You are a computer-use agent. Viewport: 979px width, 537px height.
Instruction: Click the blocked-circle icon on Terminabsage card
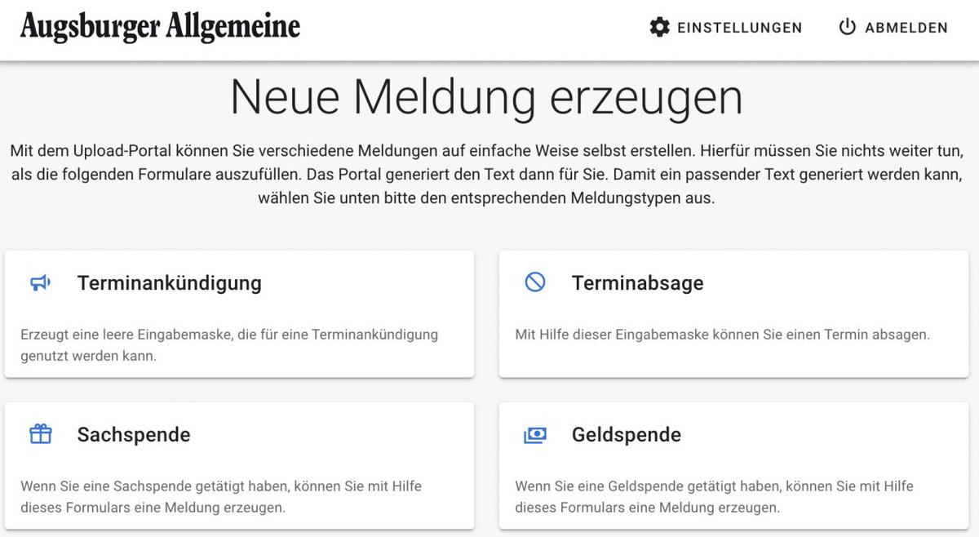click(x=536, y=282)
